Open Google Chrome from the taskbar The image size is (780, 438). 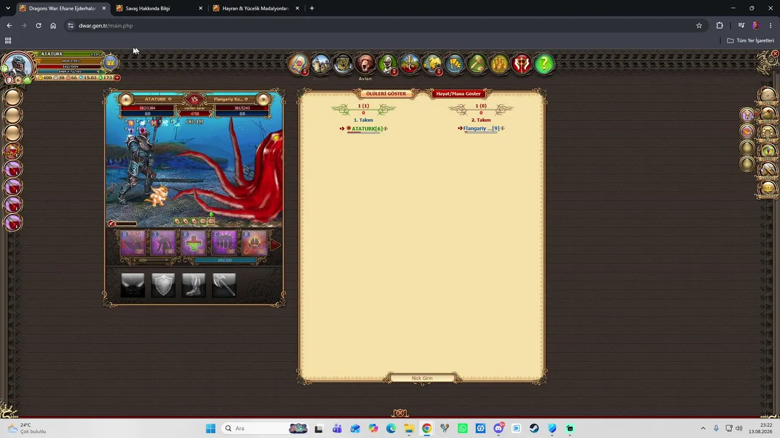point(427,428)
